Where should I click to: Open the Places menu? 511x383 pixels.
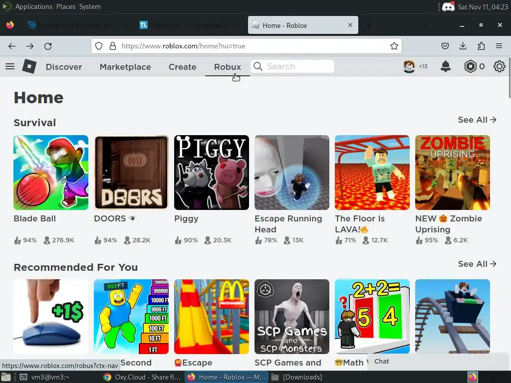coord(65,6)
